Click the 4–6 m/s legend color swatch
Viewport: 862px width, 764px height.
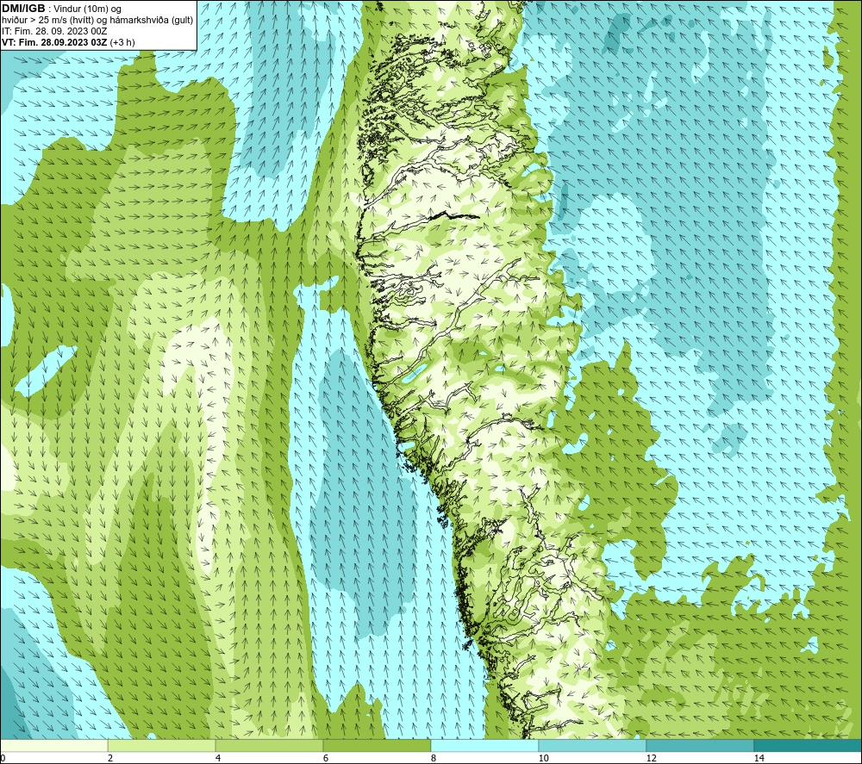coord(269,745)
